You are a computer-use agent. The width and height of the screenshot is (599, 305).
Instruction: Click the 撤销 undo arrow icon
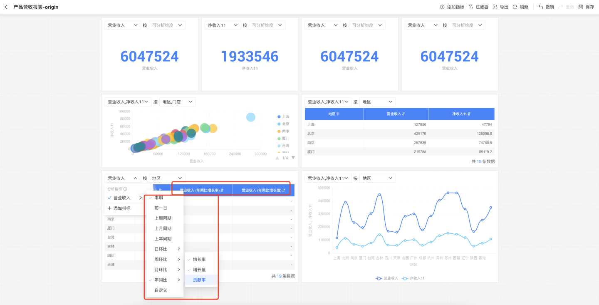(541, 7)
